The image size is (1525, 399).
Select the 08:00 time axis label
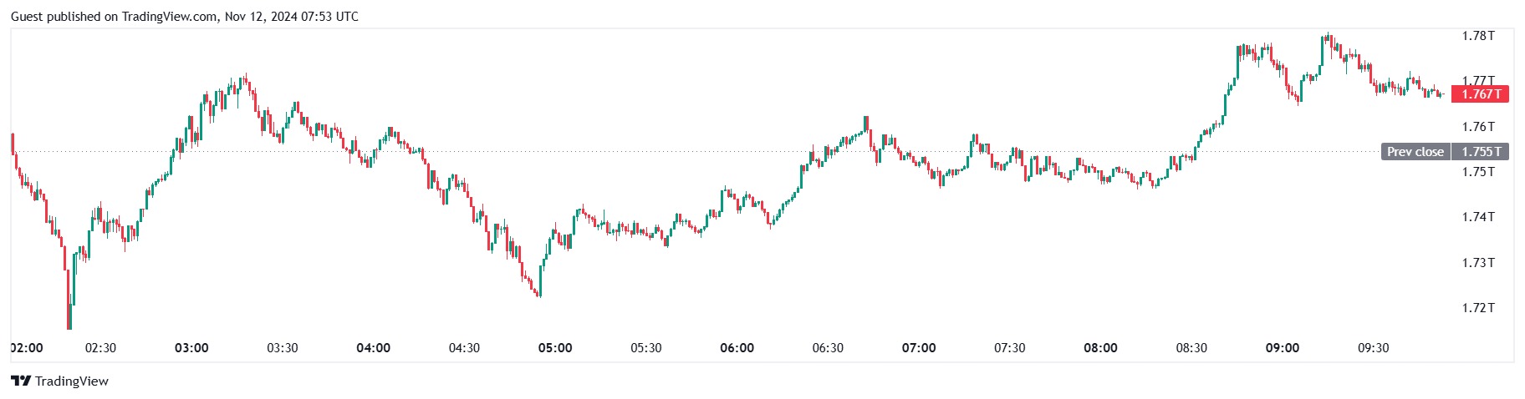[1100, 348]
